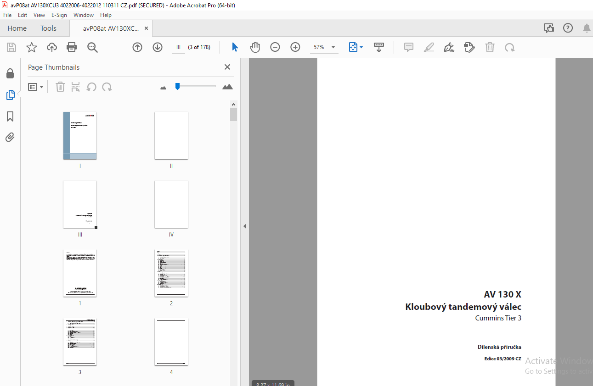Select page II thumbnail
This screenshot has height=386, width=593.
coord(171,136)
